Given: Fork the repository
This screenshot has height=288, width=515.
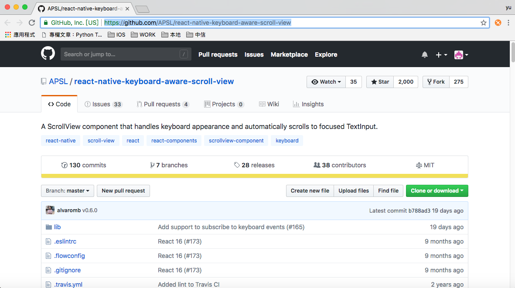Looking at the screenshot, I should point(435,81).
